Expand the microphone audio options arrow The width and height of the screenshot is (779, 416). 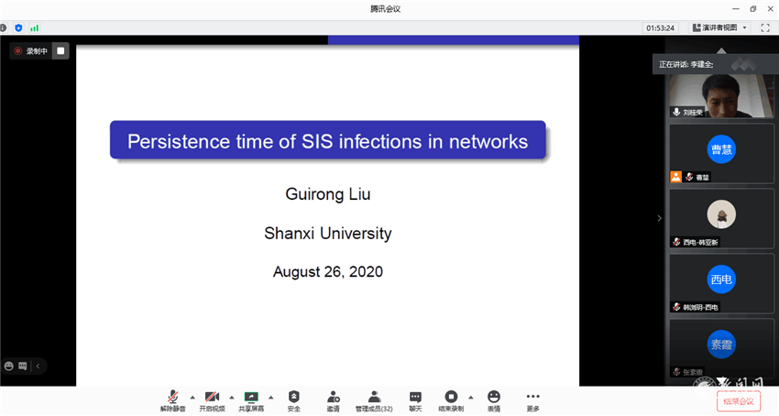click(x=192, y=397)
